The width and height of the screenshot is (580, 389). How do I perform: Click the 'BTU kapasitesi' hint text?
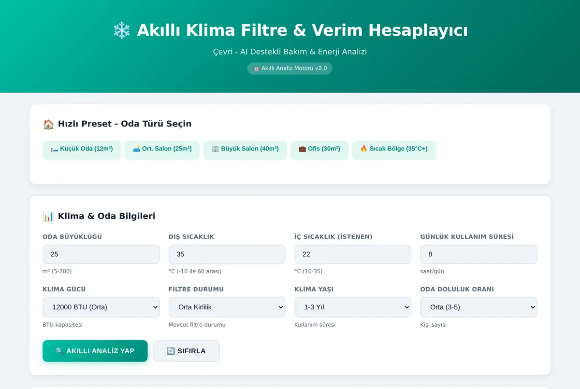pyautogui.click(x=63, y=325)
